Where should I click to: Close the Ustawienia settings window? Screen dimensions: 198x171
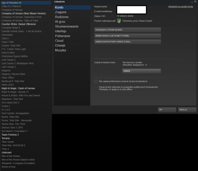point(195,2)
